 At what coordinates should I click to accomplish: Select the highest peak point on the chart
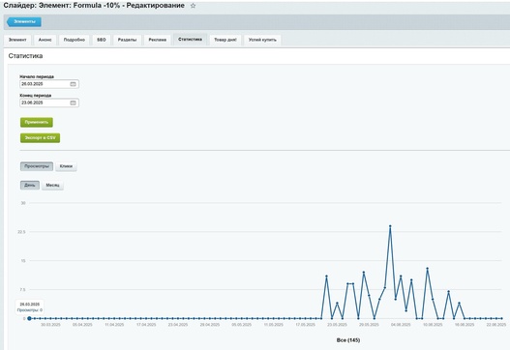pos(390,226)
